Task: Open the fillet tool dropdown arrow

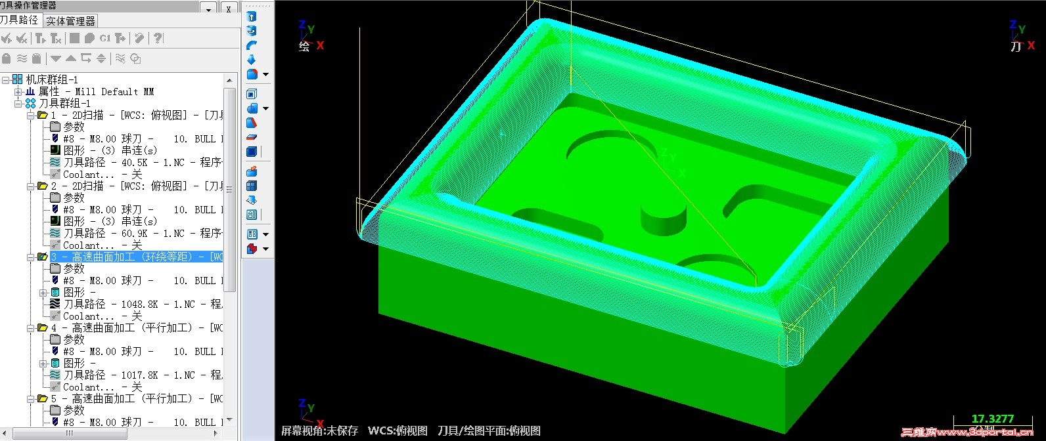Action: coord(265,75)
